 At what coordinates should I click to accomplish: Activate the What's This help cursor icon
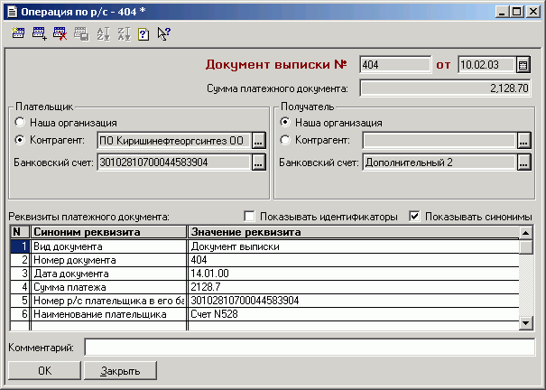[x=163, y=33]
